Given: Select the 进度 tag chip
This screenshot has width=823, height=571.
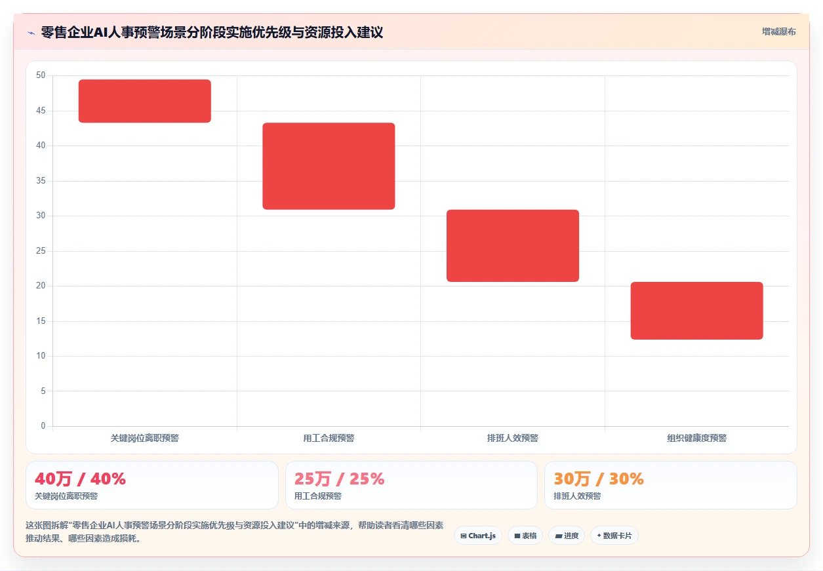Looking at the screenshot, I should (x=567, y=536).
